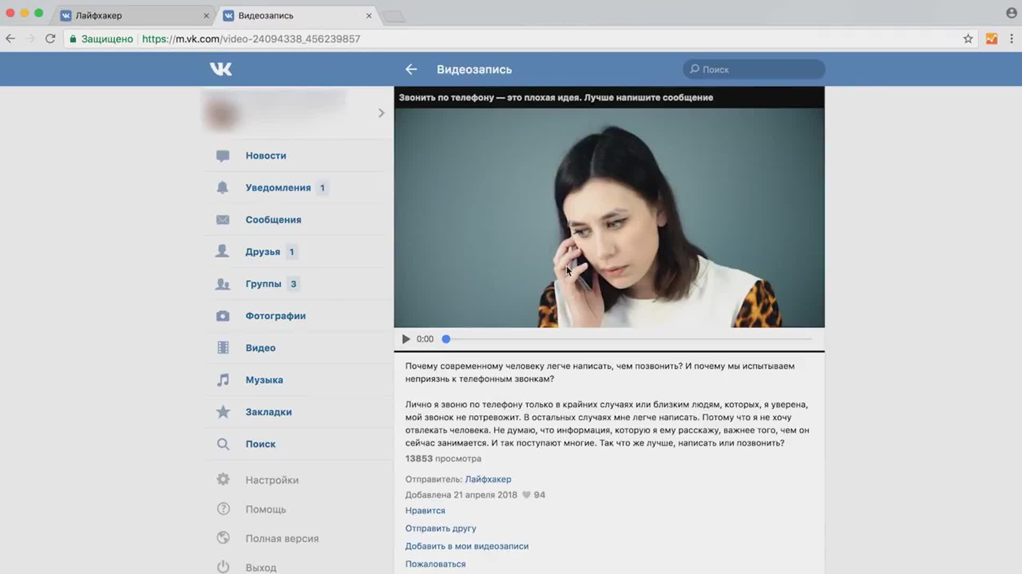
Task: Click the Помощь question mark icon
Action: point(223,509)
